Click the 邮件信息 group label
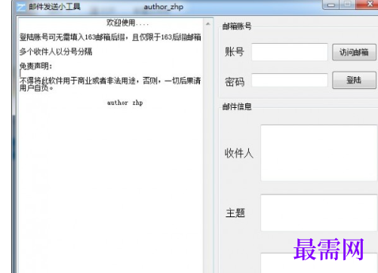This screenshot has height=273, width=378. coord(237,106)
